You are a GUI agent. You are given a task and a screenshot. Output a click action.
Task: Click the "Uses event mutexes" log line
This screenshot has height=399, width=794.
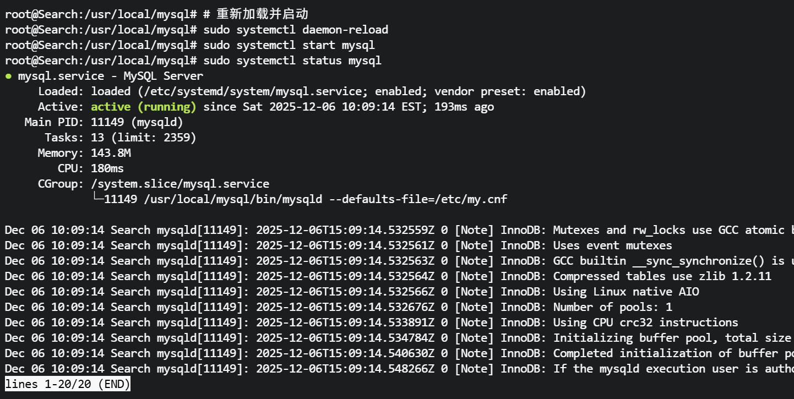click(x=612, y=245)
